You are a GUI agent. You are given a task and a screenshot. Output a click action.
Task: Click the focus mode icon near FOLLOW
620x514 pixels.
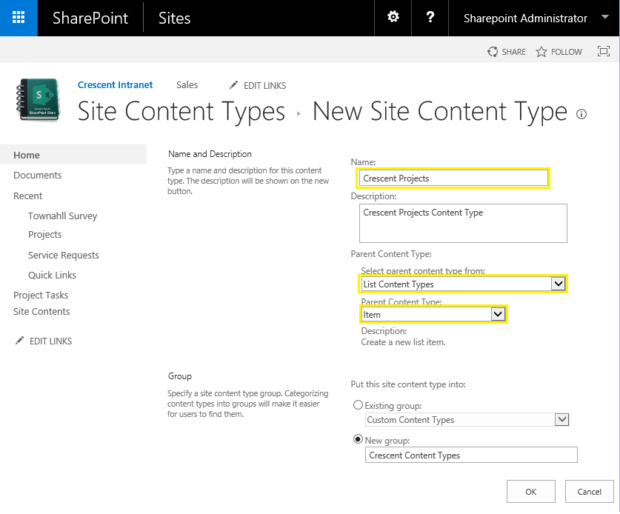point(603,51)
